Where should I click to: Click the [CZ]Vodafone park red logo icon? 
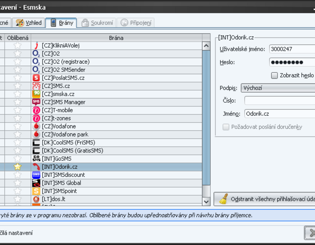coord(36,134)
